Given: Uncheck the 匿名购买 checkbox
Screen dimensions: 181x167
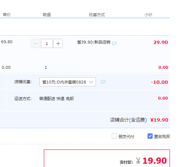Looking at the screenshot, I should [x=150, y=136].
